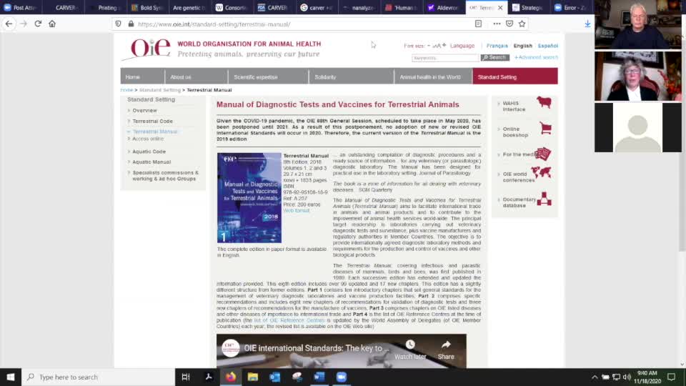Switch to the Aldevron tab

click(x=442, y=7)
